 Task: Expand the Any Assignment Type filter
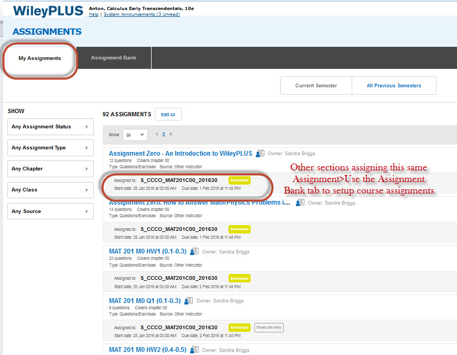coord(51,148)
